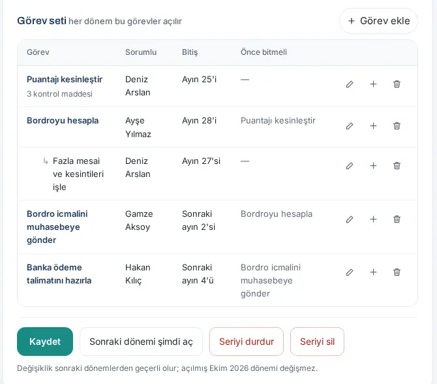Image resolution: width=437 pixels, height=384 pixels.
Task: Click the Ayın 27'si due date
Action: [x=202, y=161]
